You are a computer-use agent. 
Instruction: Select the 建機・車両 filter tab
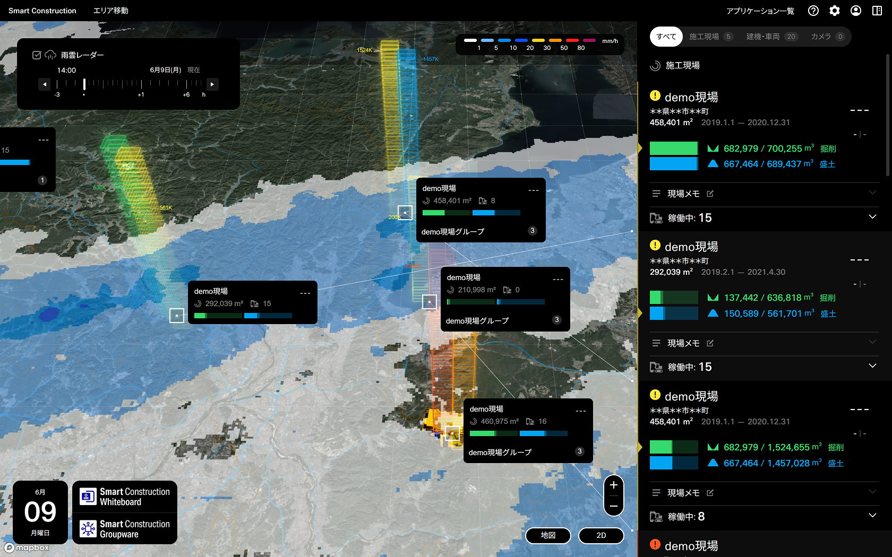[x=772, y=37]
